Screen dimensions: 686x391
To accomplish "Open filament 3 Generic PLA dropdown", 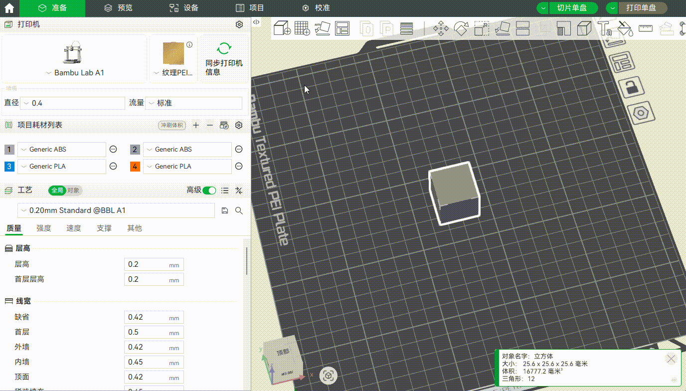I will click(62, 167).
